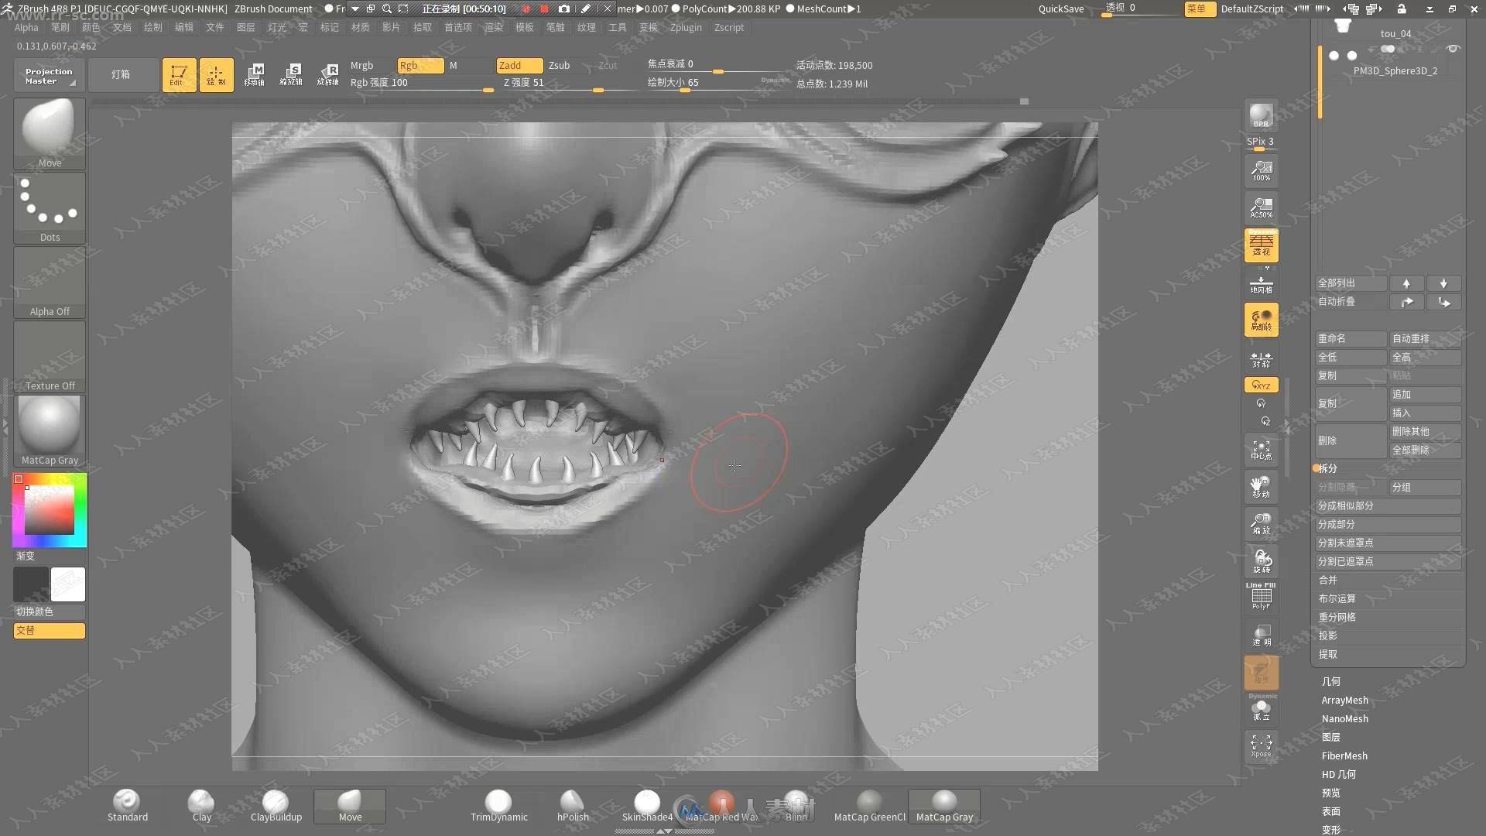Click the canvas rotate (旋转) icon
This screenshot has height=836, width=1486.
1261,561
